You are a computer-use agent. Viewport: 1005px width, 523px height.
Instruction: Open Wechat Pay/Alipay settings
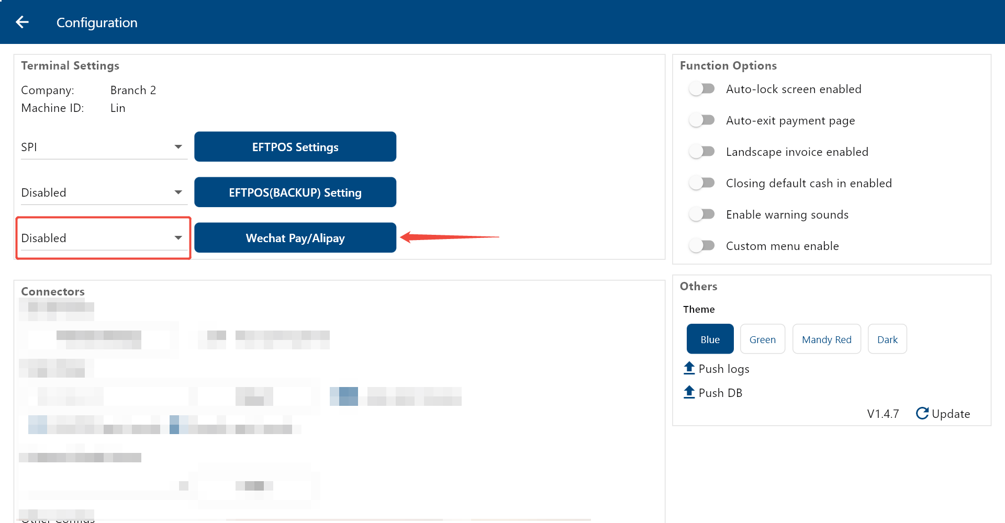tap(295, 238)
